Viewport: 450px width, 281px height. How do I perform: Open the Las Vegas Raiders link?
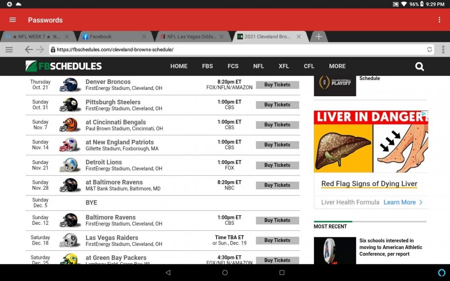tap(112, 238)
